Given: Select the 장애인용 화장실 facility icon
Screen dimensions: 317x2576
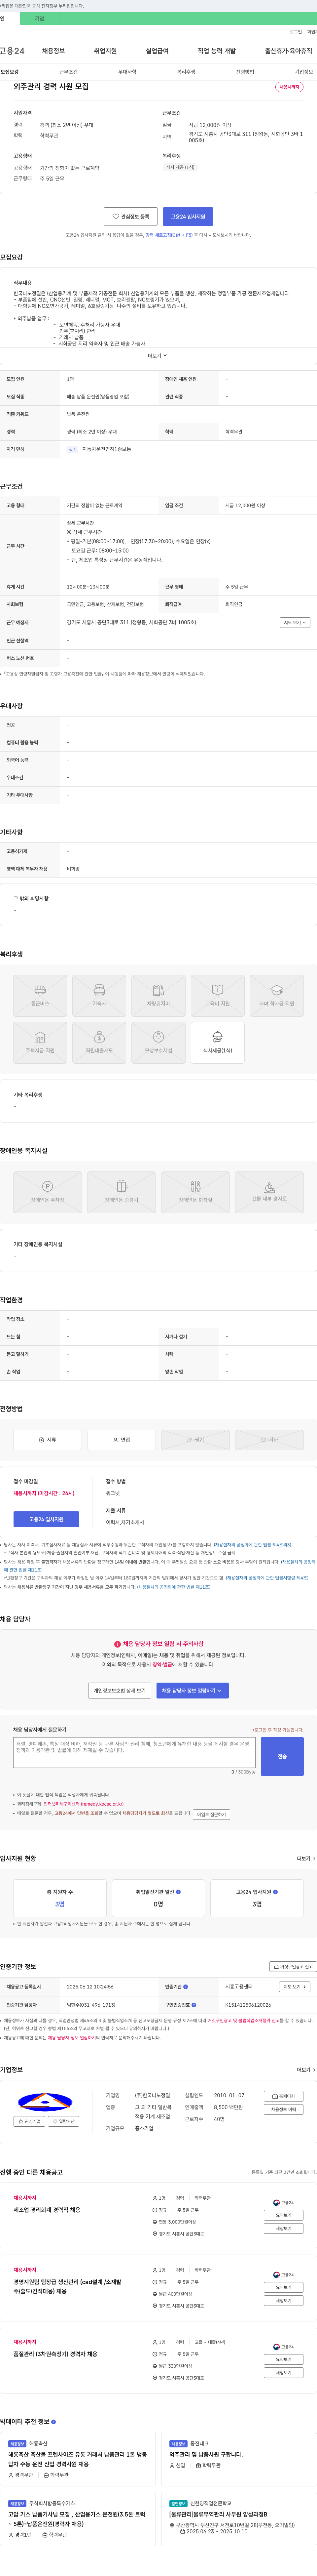Looking at the screenshot, I should pos(195,1192).
